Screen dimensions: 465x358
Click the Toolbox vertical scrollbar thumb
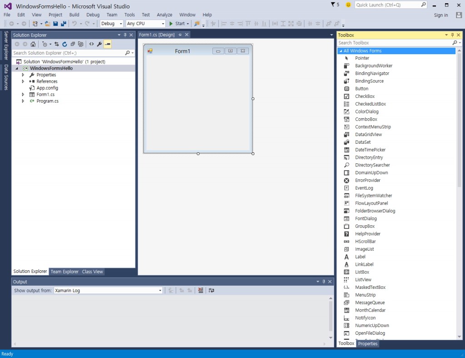click(x=460, y=121)
